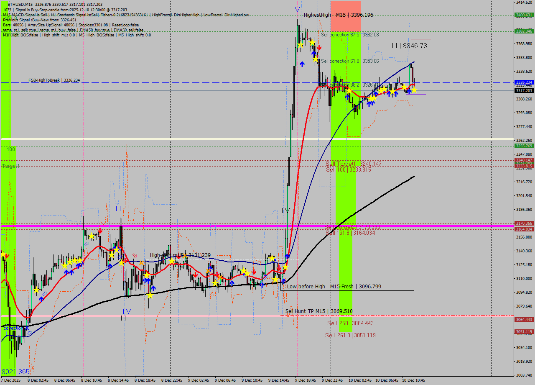Click the rightmost yellow star at current price
Screen dimensions: 535x385
point(414,90)
